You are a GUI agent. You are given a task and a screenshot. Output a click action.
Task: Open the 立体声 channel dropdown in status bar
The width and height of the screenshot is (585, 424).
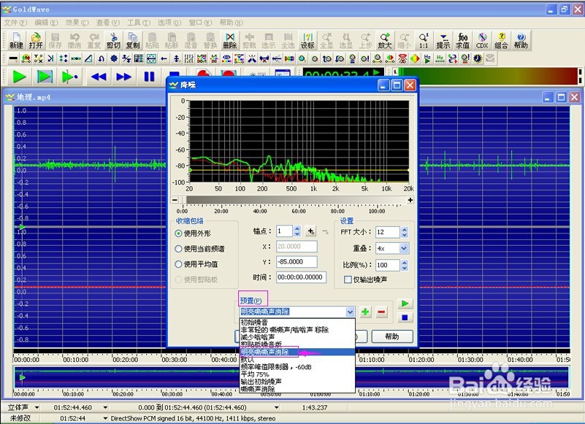(x=37, y=407)
